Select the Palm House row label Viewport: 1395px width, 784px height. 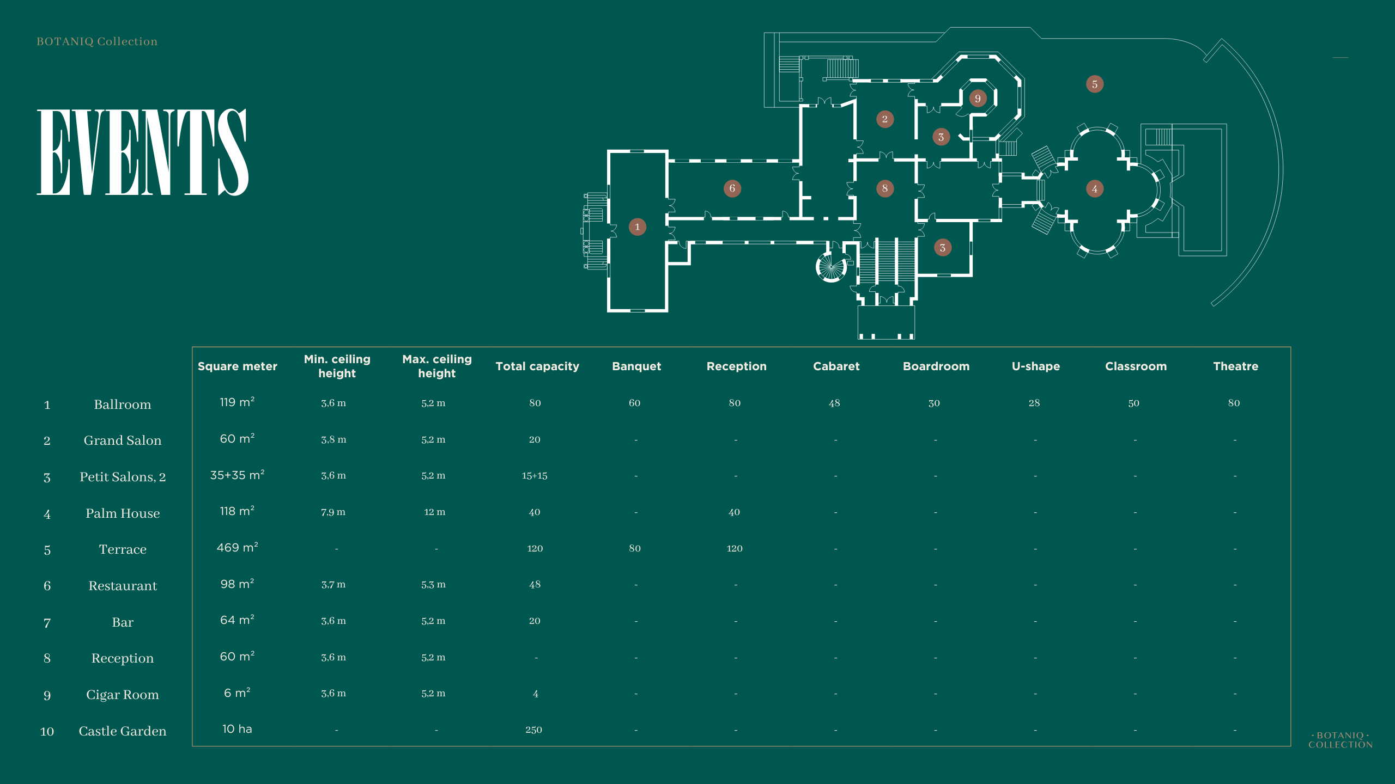point(123,513)
